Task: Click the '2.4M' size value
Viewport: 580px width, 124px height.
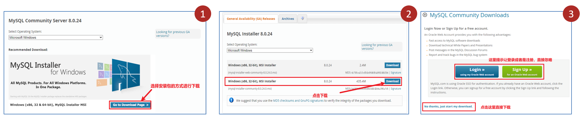Action: [362, 65]
